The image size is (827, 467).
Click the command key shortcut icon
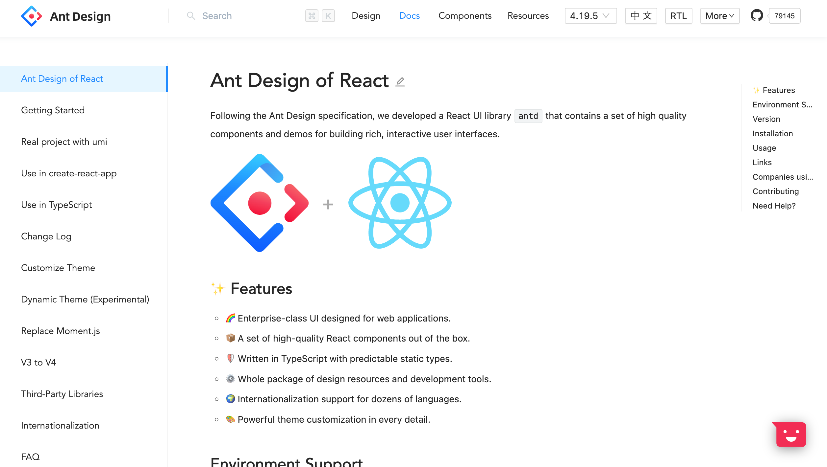coord(312,16)
